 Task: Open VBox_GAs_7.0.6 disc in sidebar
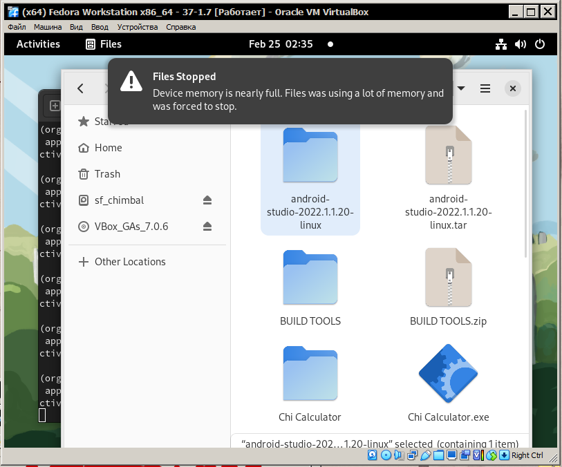tap(147, 227)
